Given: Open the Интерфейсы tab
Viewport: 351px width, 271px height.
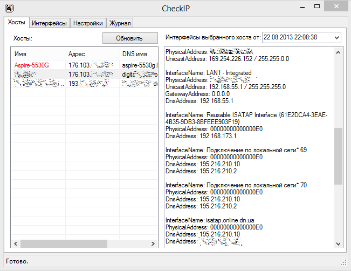Looking at the screenshot, I should click(x=49, y=23).
